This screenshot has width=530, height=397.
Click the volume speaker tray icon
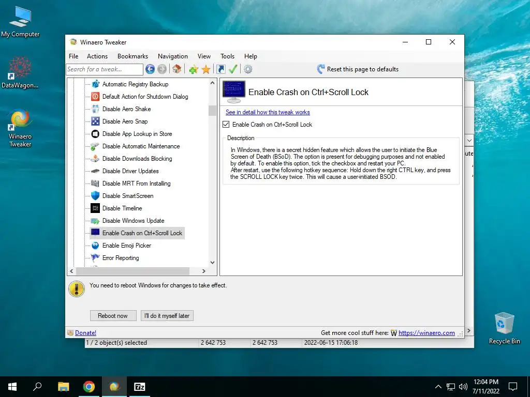[463, 387]
